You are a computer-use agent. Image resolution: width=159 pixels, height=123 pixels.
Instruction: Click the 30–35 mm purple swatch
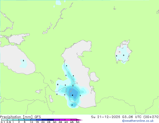coord(56,120)
